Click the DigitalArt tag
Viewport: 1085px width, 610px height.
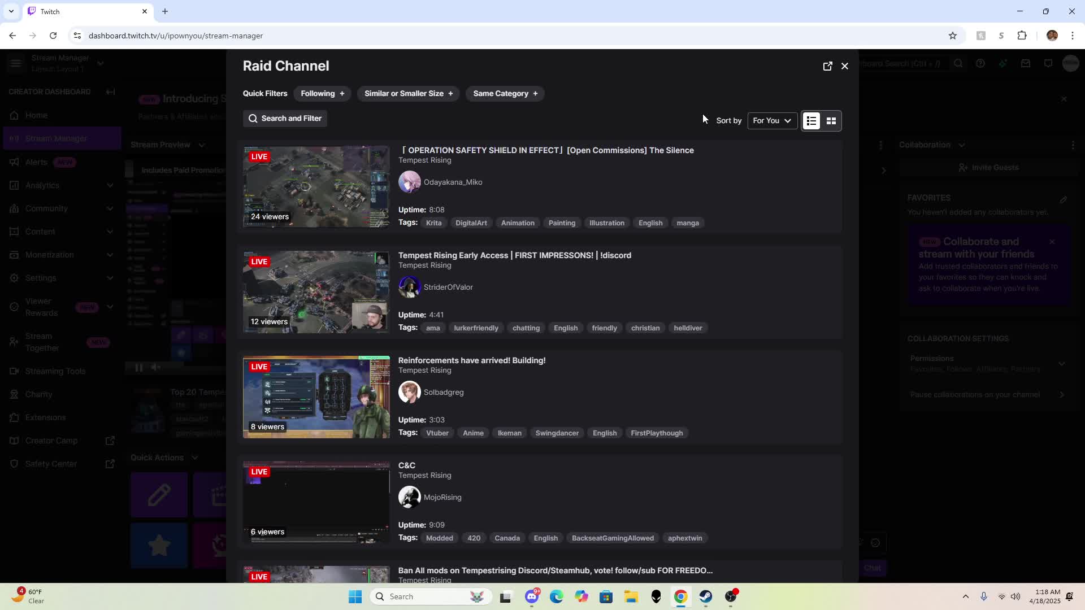coord(471,223)
